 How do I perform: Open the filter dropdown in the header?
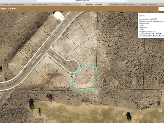[x=160, y=9]
